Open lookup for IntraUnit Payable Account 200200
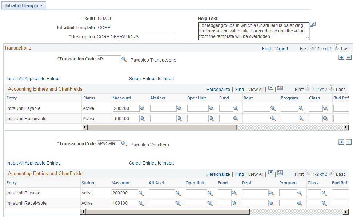Viewport: 353px width, 217px height. (143, 108)
